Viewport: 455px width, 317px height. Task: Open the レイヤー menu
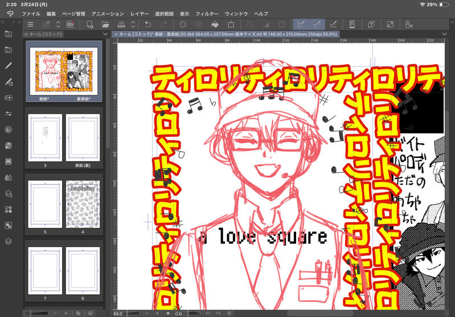pos(140,14)
